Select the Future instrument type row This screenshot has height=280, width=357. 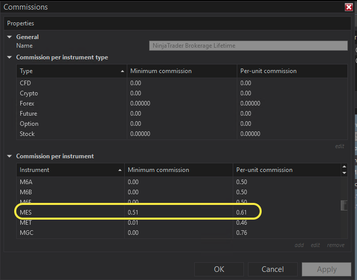[x=71, y=114]
